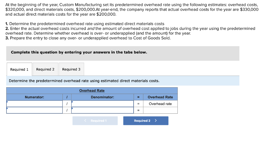Open the second Denominator dropdown cell

(x=103, y=110)
